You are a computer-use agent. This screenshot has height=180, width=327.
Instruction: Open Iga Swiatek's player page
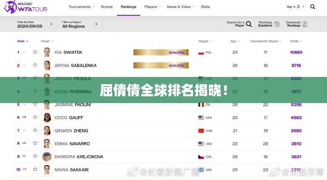click(68, 53)
